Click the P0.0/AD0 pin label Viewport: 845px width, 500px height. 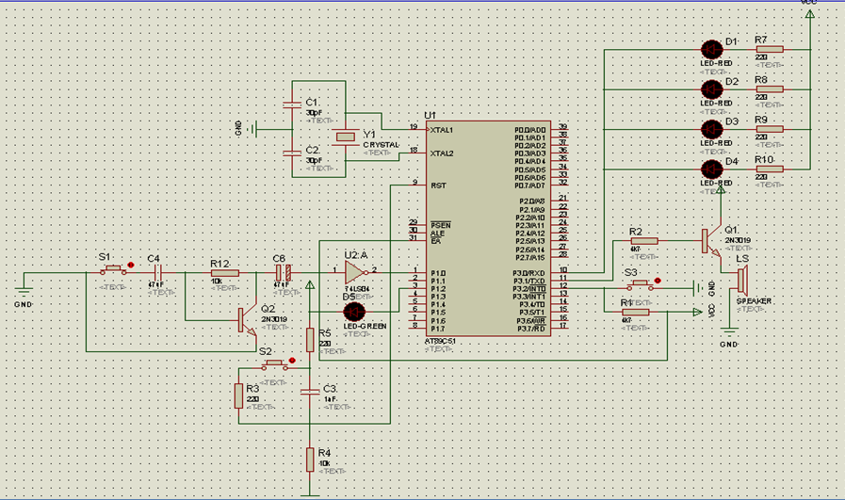(x=529, y=130)
